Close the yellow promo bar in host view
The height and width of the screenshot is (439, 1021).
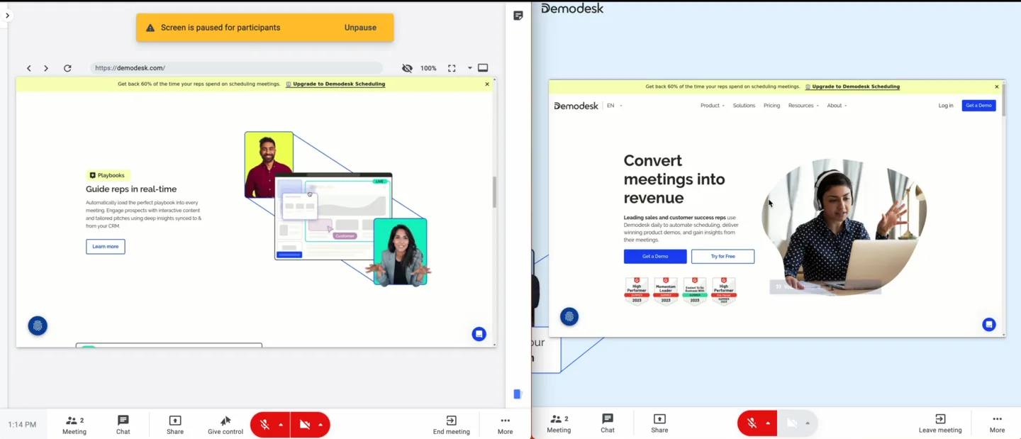coord(487,84)
